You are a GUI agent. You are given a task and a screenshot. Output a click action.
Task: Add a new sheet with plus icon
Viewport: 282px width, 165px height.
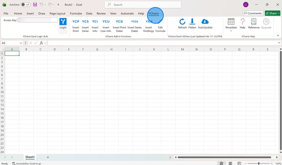pyautogui.click(x=48, y=157)
